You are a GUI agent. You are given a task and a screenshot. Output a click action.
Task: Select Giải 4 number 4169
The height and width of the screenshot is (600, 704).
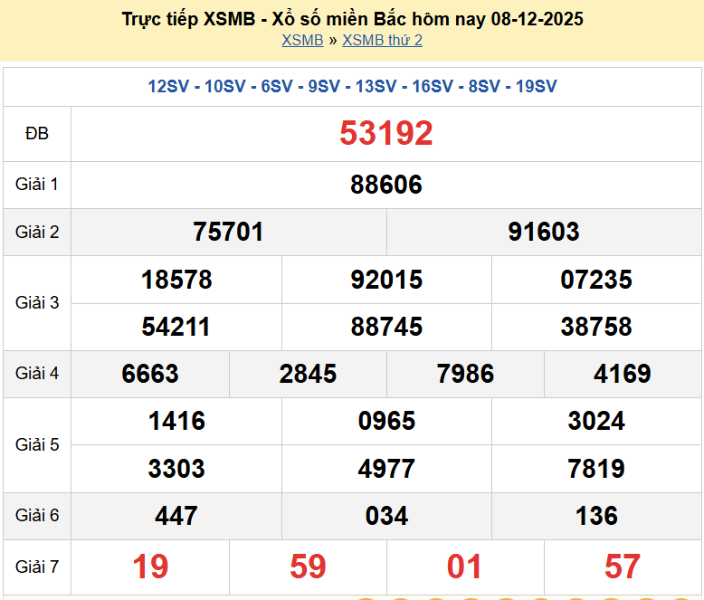623,374
